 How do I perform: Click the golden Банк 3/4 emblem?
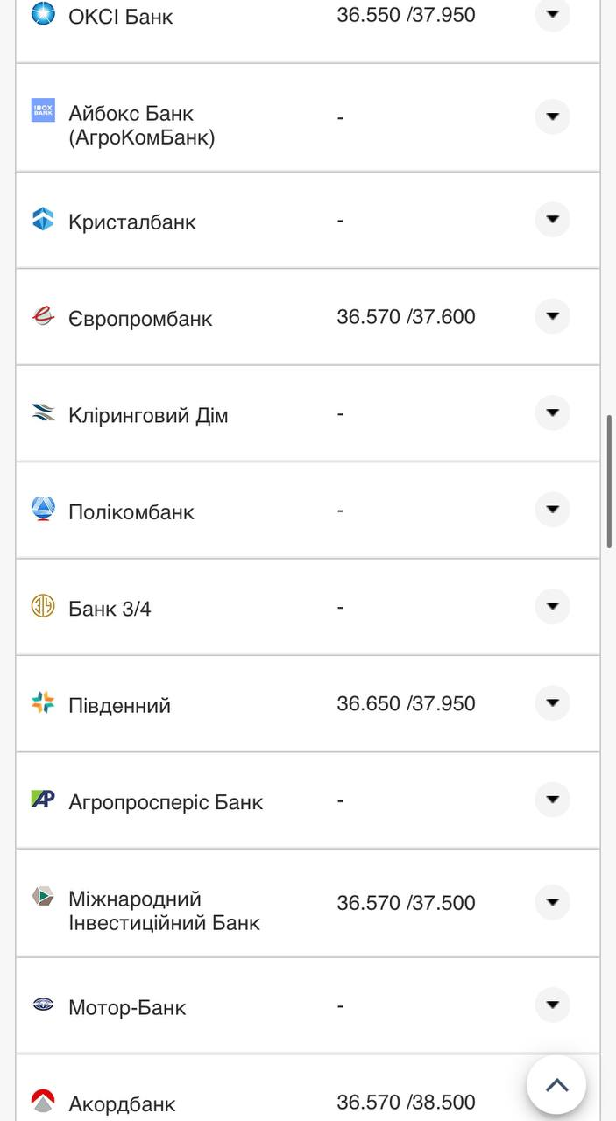(x=41, y=605)
